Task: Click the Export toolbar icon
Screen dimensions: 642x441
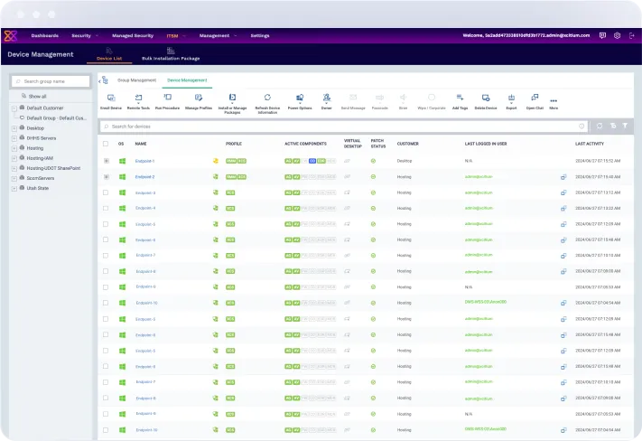Action: 511,98
